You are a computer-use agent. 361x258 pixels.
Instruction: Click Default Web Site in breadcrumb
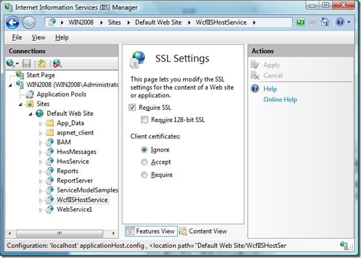click(x=158, y=22)
